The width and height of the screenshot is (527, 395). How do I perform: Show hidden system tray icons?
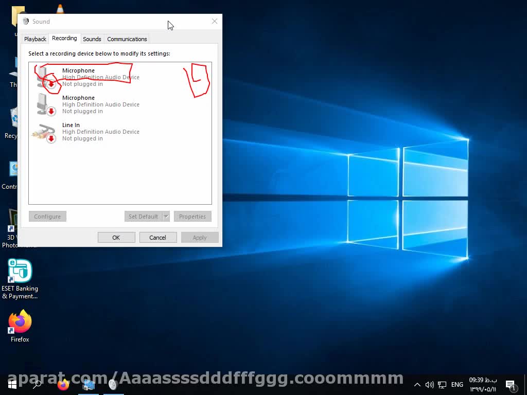coord(417,385)
